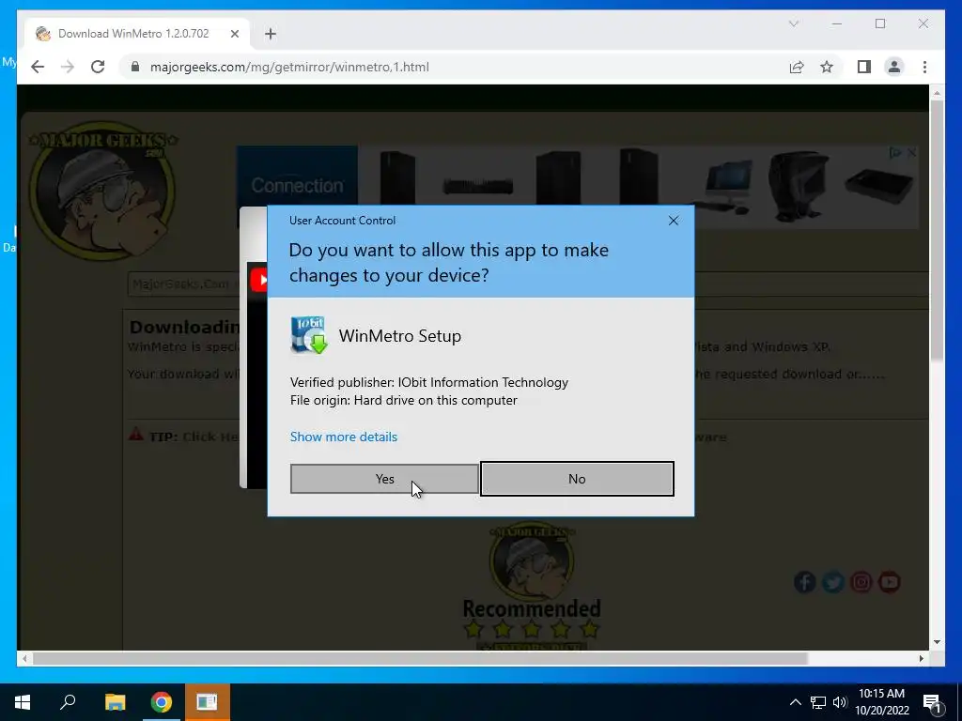
Task: Show hidden system tray icons
Action: click(x=795, y=702)
